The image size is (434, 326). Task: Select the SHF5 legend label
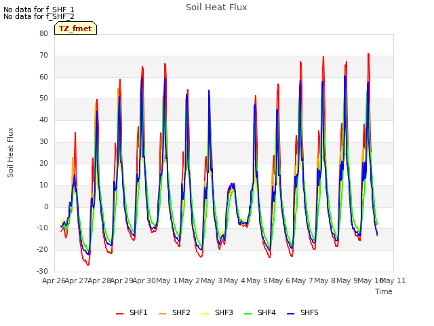point(309,312)
